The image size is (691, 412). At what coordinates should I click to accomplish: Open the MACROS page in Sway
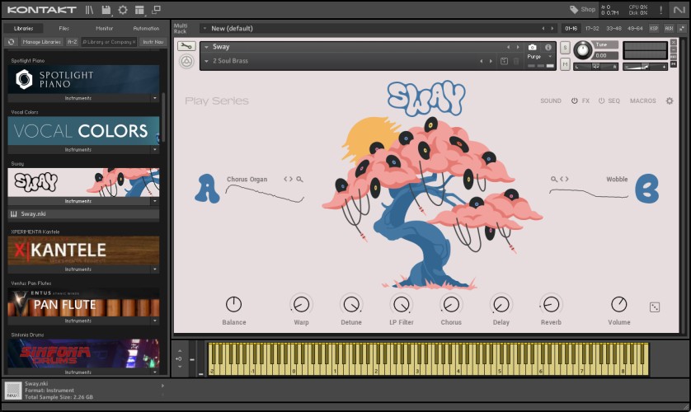click(x=643, y=101)
